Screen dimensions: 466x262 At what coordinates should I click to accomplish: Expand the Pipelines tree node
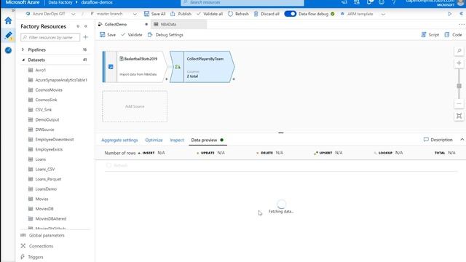(23, 49)
